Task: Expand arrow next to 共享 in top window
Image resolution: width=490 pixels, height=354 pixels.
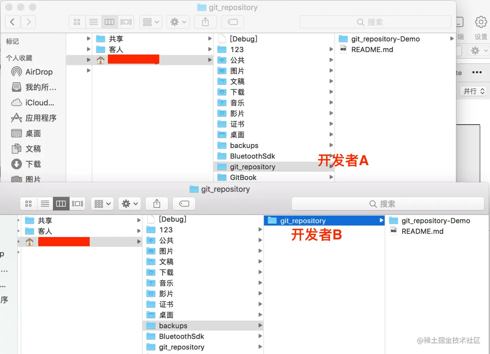Action: [210, 39]
